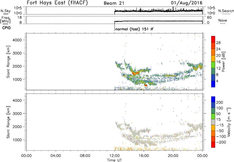The height and width of the screenshot is (162, 234).
Task: Click the '08:00' time axis tick label
Action: click(85, 156)
